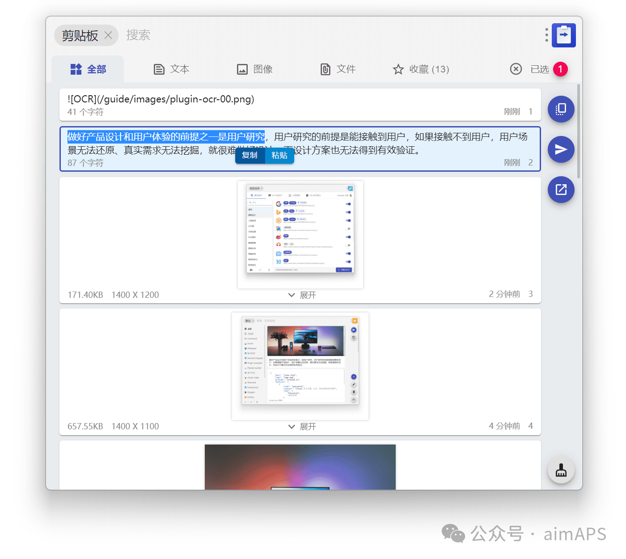Image resolution: width=626 pixels, height=559 pixels.
Task: Expand the 171.40KB image entry with 展开
Action: tap(302, 295)
